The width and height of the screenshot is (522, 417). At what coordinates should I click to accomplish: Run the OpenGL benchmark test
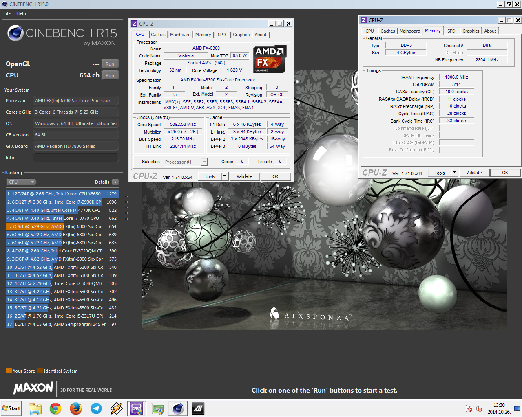110,64
